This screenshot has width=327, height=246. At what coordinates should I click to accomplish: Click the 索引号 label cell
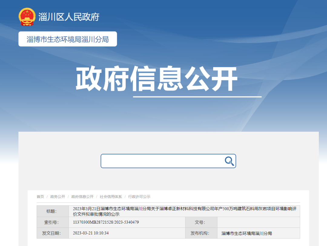click(x=52, y=222)
